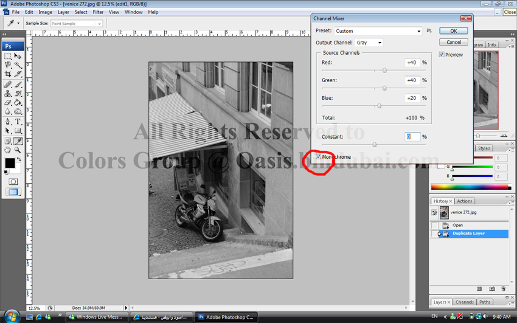
Task: Select the Move tool
Action: 18,57
